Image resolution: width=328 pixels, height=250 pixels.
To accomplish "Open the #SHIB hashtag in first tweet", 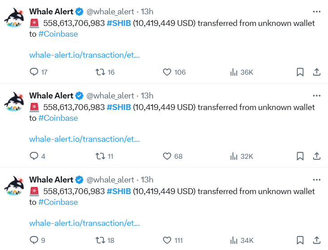I will coord(119,23).
